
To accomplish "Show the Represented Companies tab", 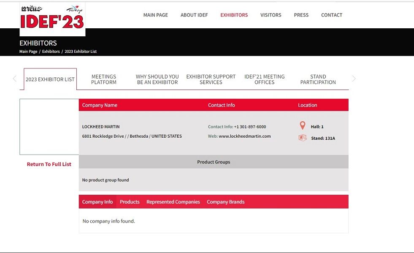I will [x=173, y=202].
